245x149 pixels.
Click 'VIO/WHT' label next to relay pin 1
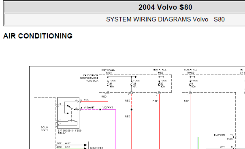click(89, 108)
